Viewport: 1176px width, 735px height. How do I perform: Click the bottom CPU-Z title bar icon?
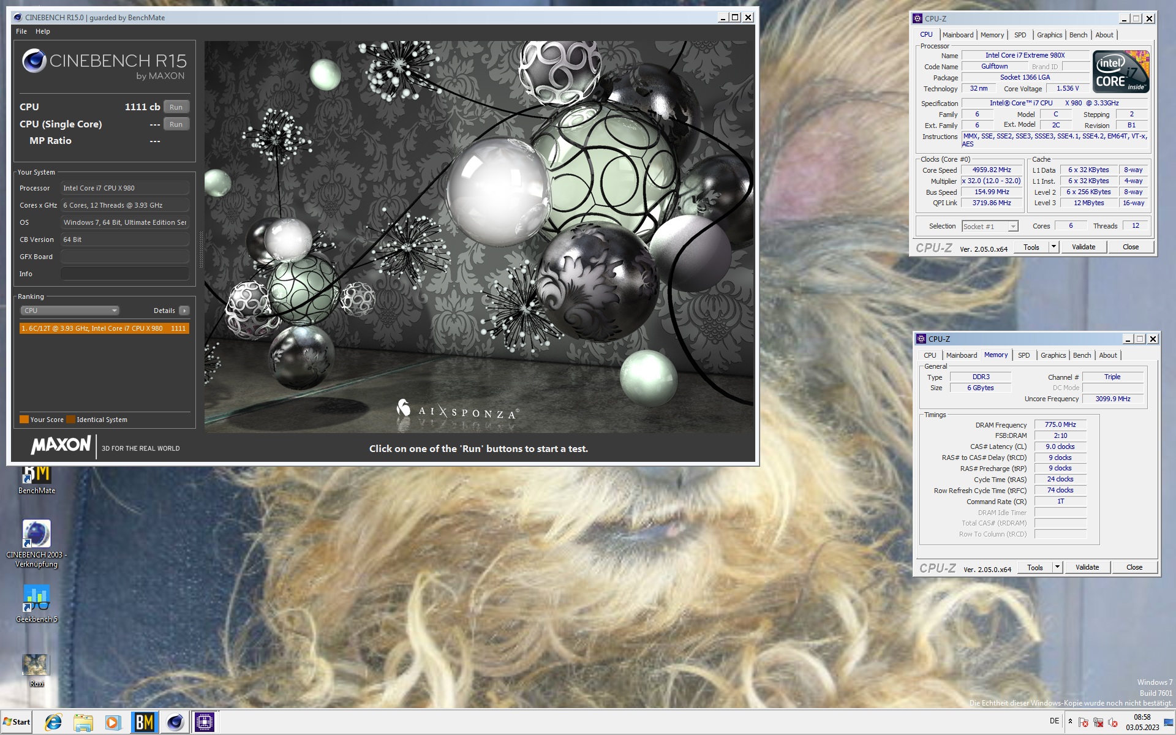pos(921,339)
